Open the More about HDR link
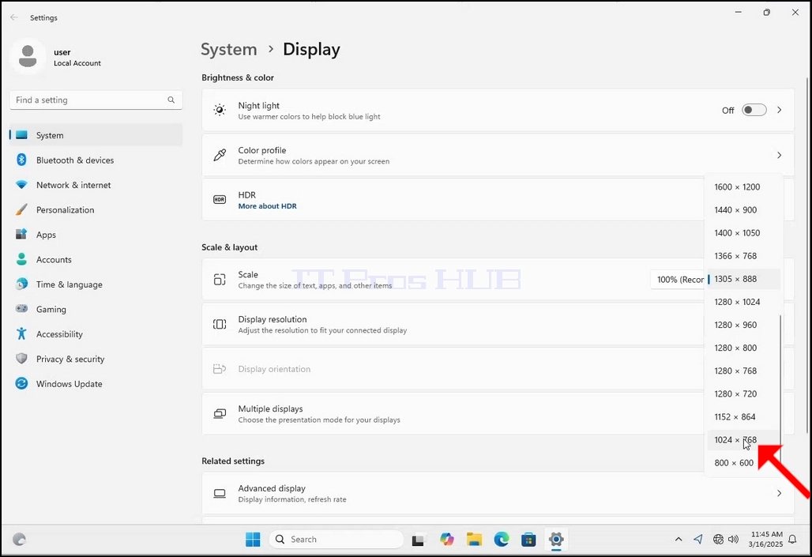 pyautogui.click(x=267, y=206)
